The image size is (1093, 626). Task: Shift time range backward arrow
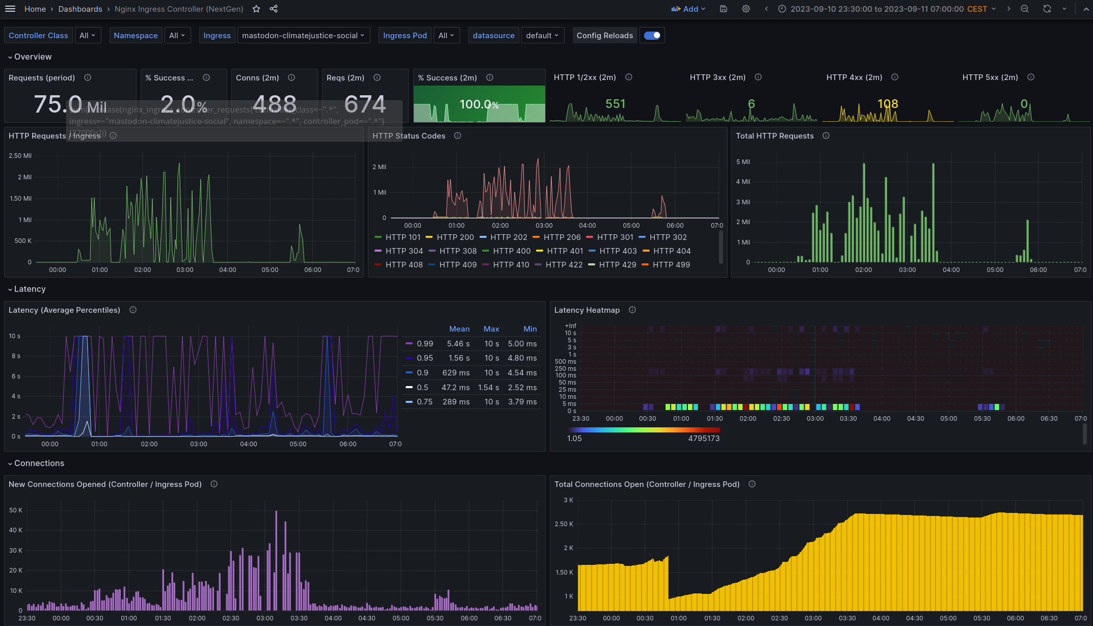tap(766, 9)
